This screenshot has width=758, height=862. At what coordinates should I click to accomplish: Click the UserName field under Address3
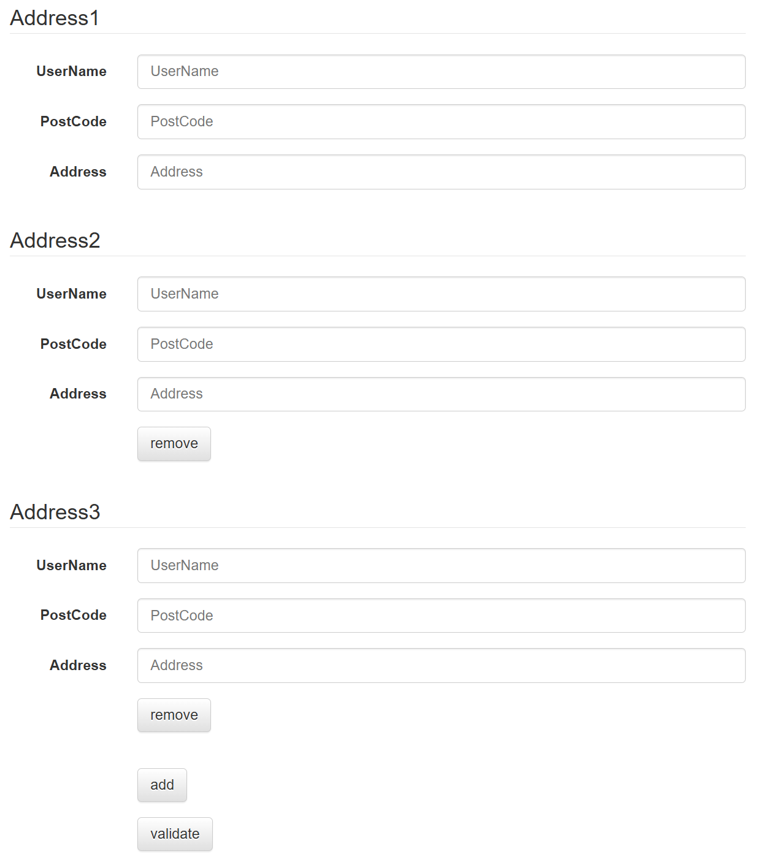point(441,566)
